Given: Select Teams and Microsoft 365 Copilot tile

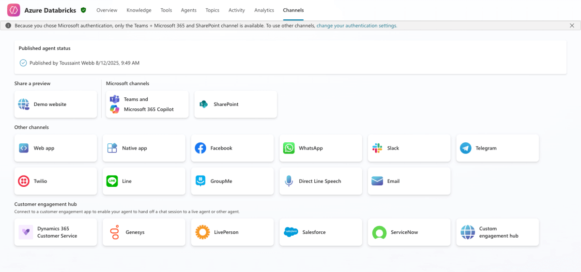Looking at the screenshot, I should coord(147,104).
